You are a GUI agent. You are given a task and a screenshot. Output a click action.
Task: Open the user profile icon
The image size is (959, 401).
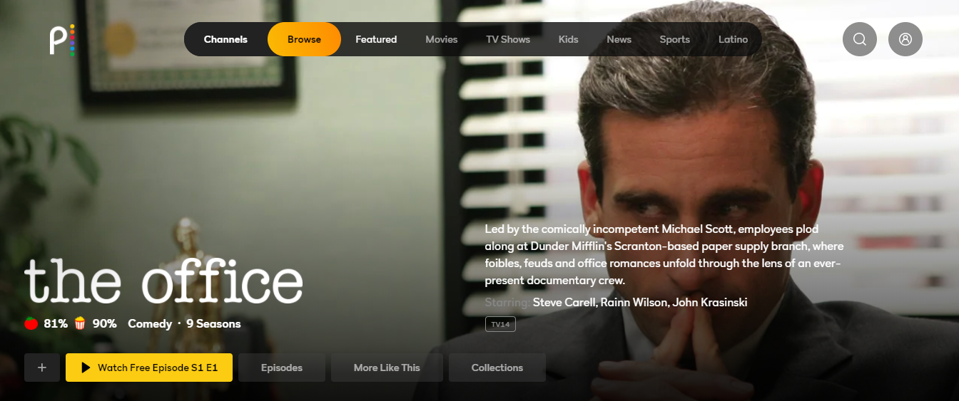point(905,39)
